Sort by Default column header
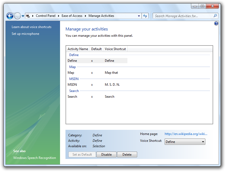This screenshot has width=226, height=172. pyautogui.click(x=96, y=49)
